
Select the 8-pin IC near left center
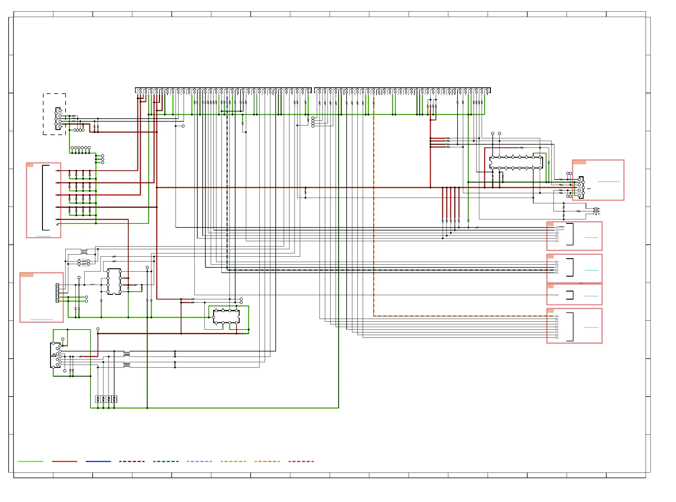point(114,281)
